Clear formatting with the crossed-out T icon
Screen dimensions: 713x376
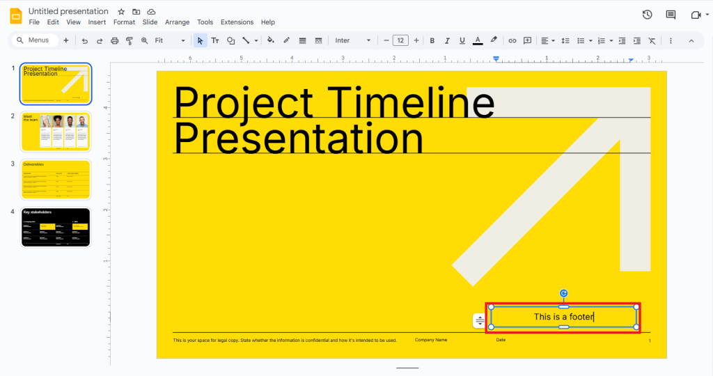652,40
